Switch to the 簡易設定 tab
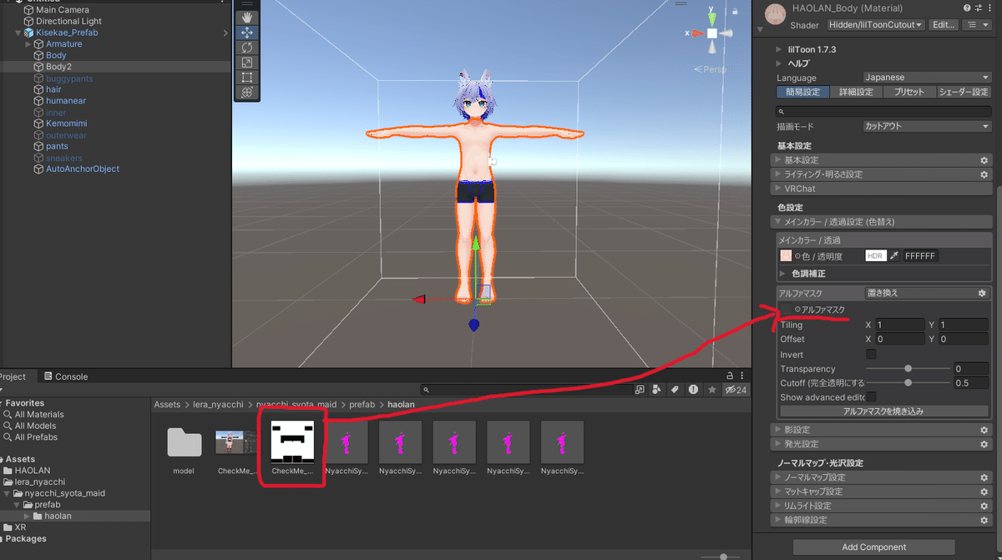The height and width of the screenshot is (560, 1002). click(x=802, y=93)
